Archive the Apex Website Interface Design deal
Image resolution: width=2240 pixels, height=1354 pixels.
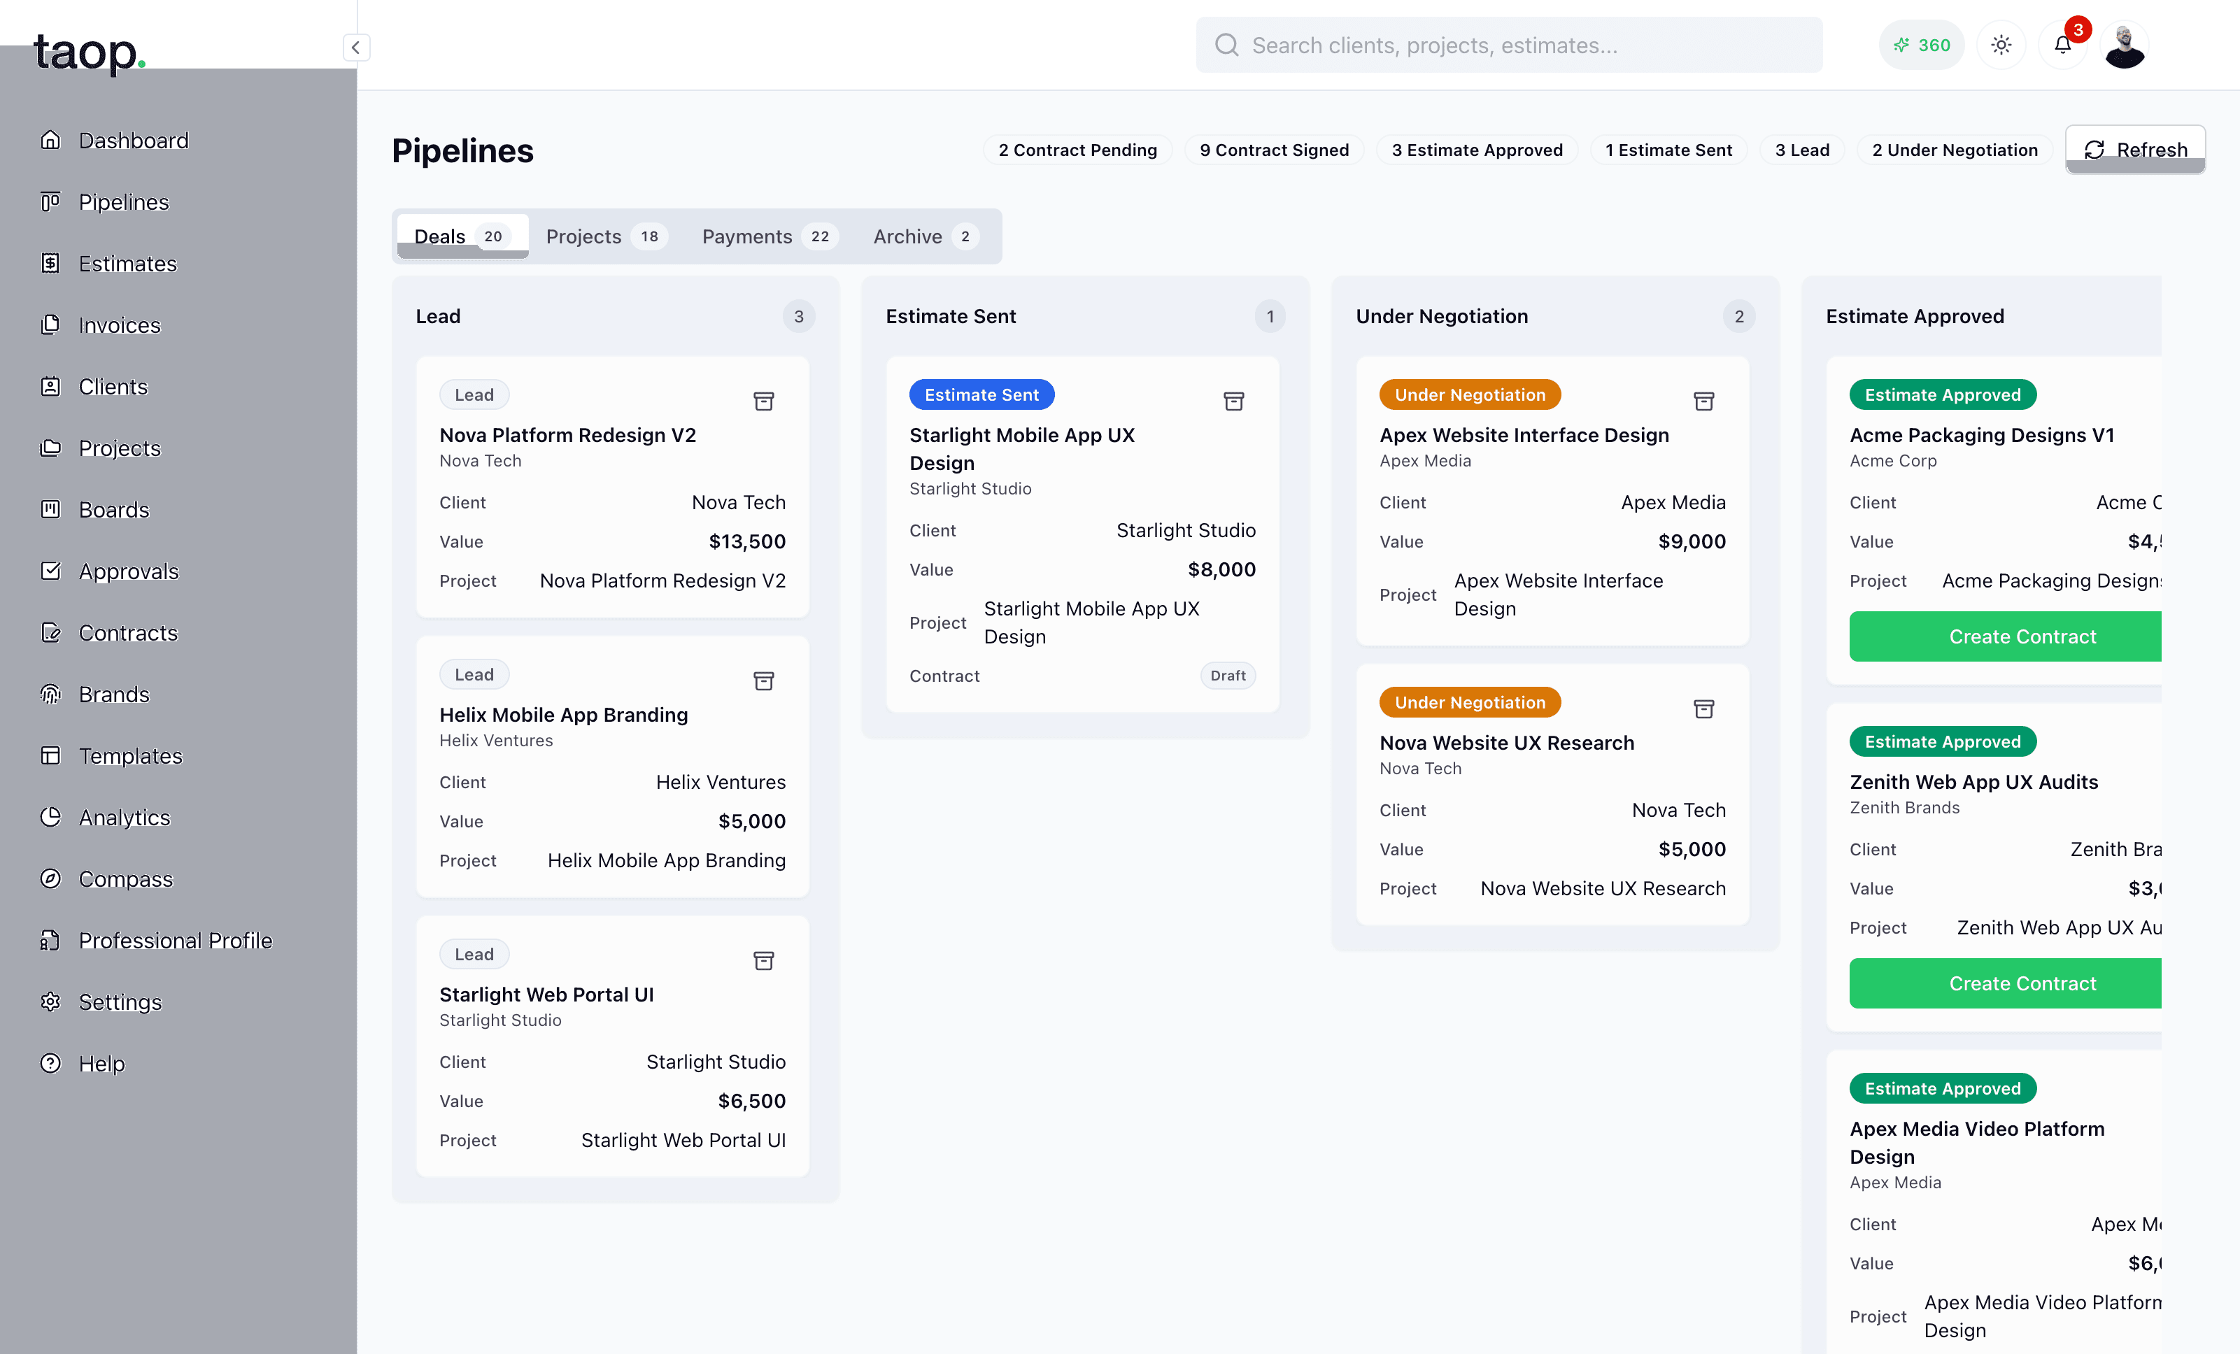pyautogui.click(x=1703, y=401)
